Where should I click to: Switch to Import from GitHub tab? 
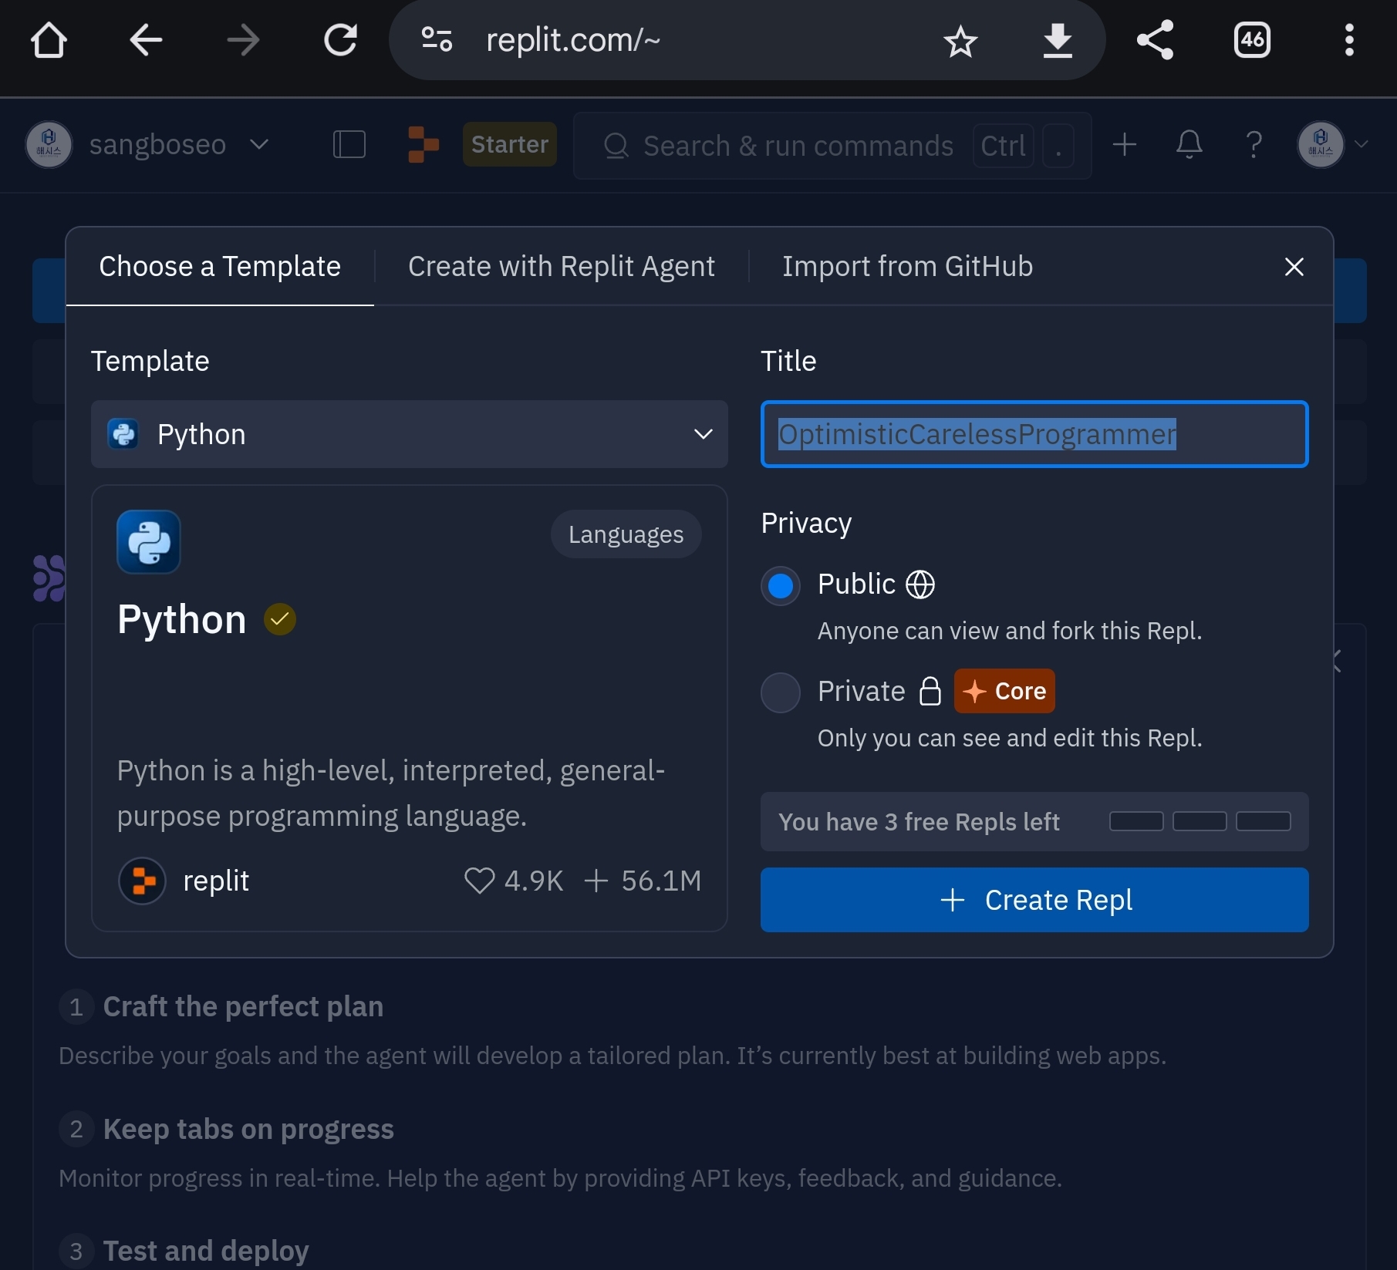[x=907, y=266]
